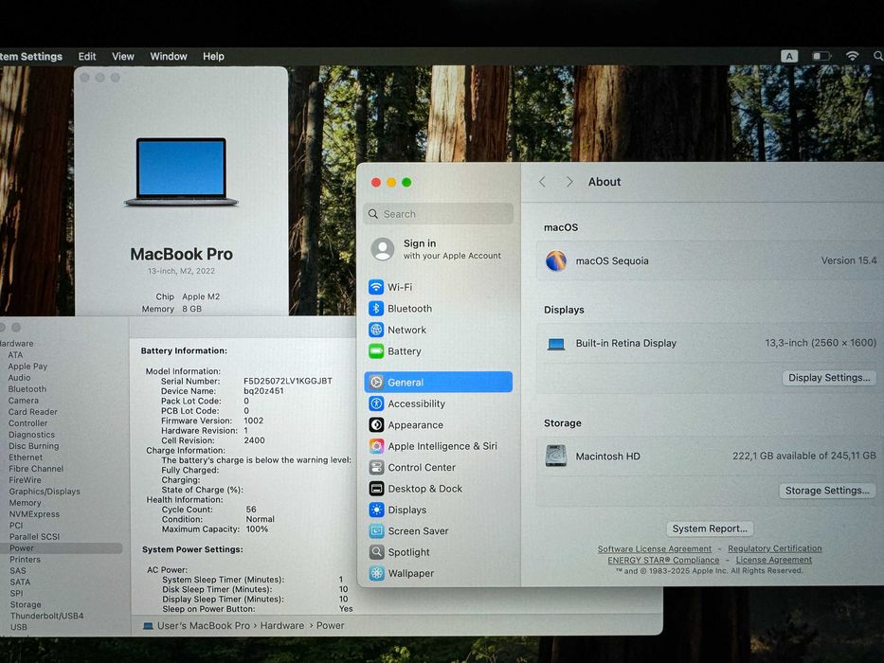Select ATA in System Report sidebar
The image size is (884, 663).
(x=15, y=354)
